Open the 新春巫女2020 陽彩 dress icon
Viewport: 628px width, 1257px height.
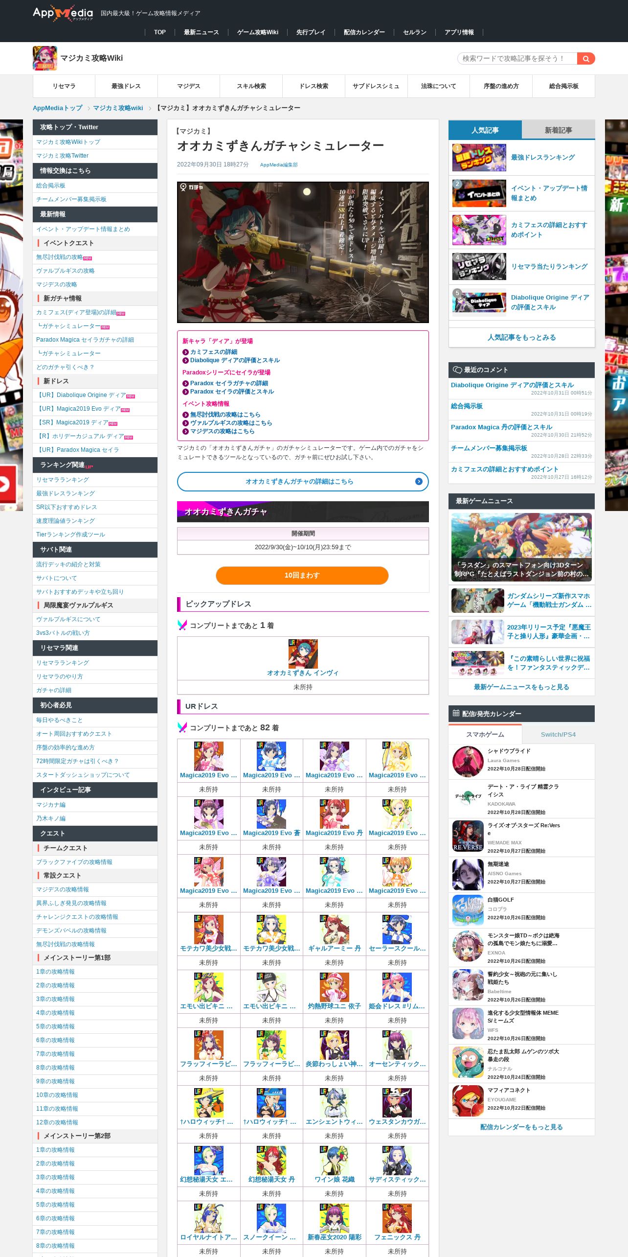tap(334, 1218)
